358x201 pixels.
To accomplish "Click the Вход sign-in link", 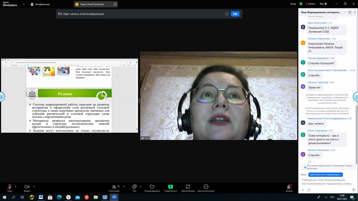I will 293,4.
